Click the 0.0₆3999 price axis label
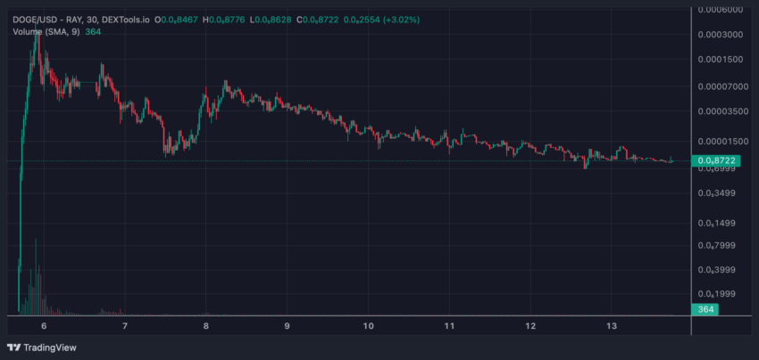The height and width of the screenshot is (360, 759). click(718, 270)
